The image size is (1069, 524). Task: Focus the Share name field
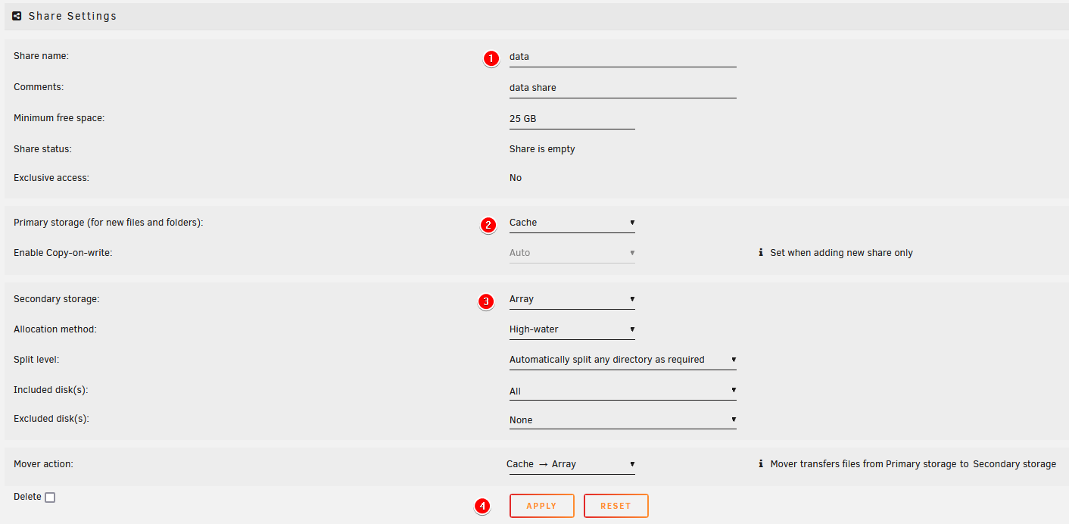(622, 57)
